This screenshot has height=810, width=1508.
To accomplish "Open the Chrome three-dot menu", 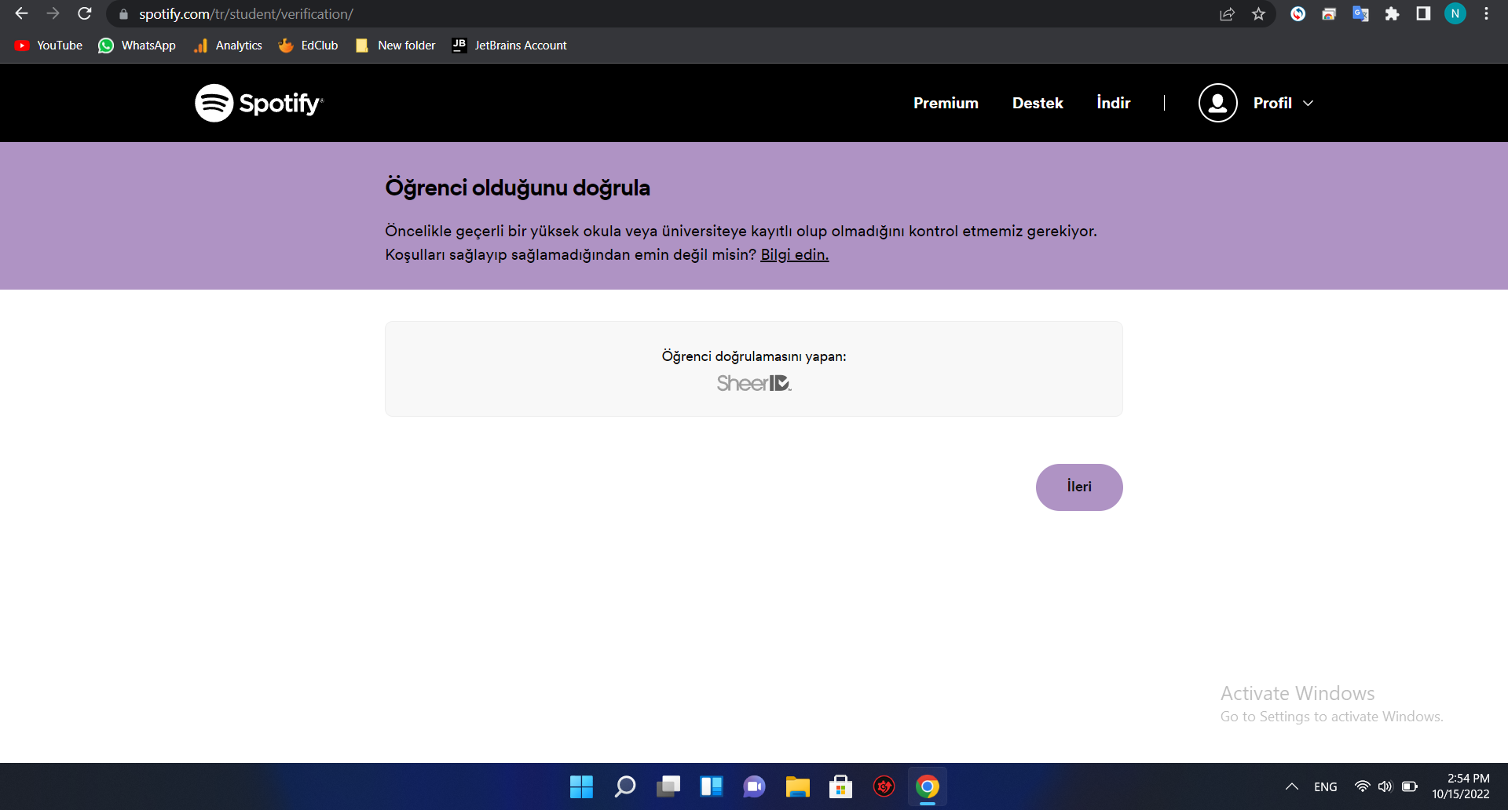I will [1486, 14].
